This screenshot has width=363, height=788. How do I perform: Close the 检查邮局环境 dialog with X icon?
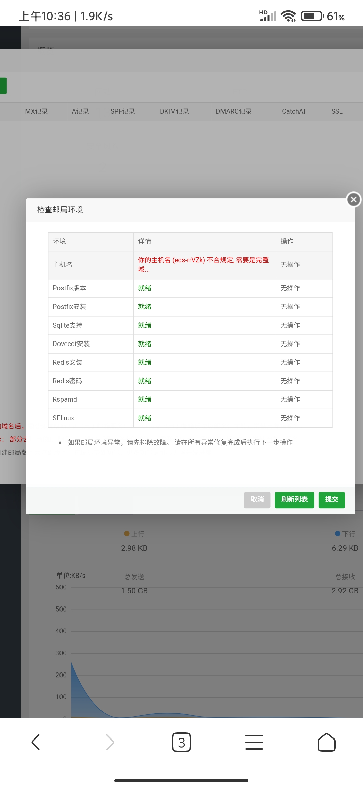coord(354,200)
